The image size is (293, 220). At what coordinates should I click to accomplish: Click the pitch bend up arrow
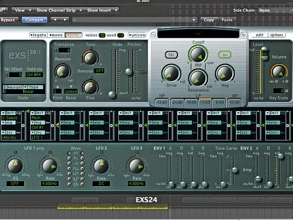coord(57,87)
